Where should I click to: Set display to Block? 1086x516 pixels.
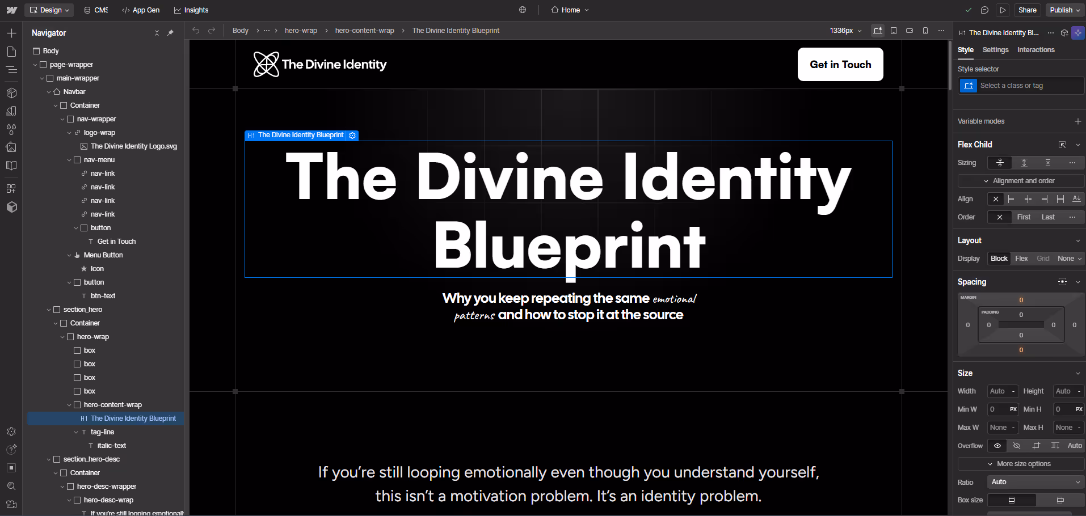click(x=999, y=259)
